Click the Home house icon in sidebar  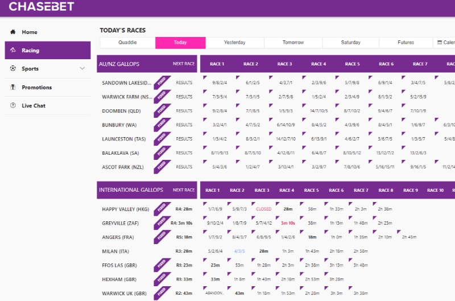pos(13,32)
